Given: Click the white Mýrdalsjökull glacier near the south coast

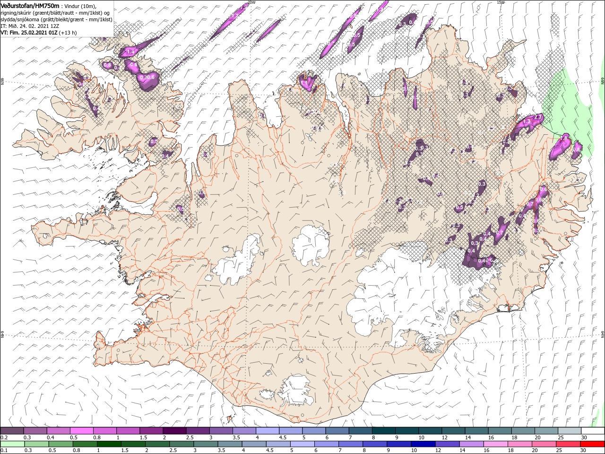Looking at the screenshot, I should [x=296, y=392].
